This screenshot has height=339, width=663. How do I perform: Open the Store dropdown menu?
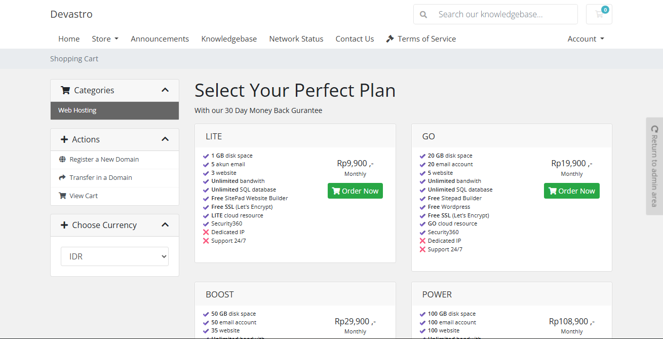click(105, 39)
